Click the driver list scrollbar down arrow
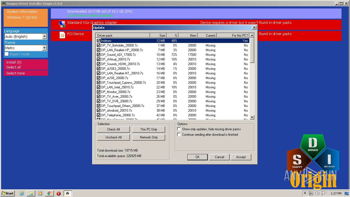The height and width of the screenshot is (197, 350). pyautogui.click(x=252, y=117)
